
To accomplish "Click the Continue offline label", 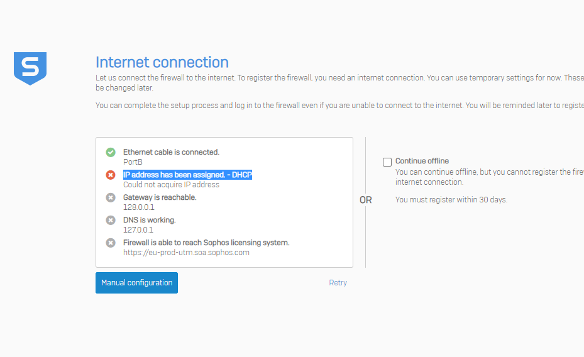I will [x=422, y=161].
